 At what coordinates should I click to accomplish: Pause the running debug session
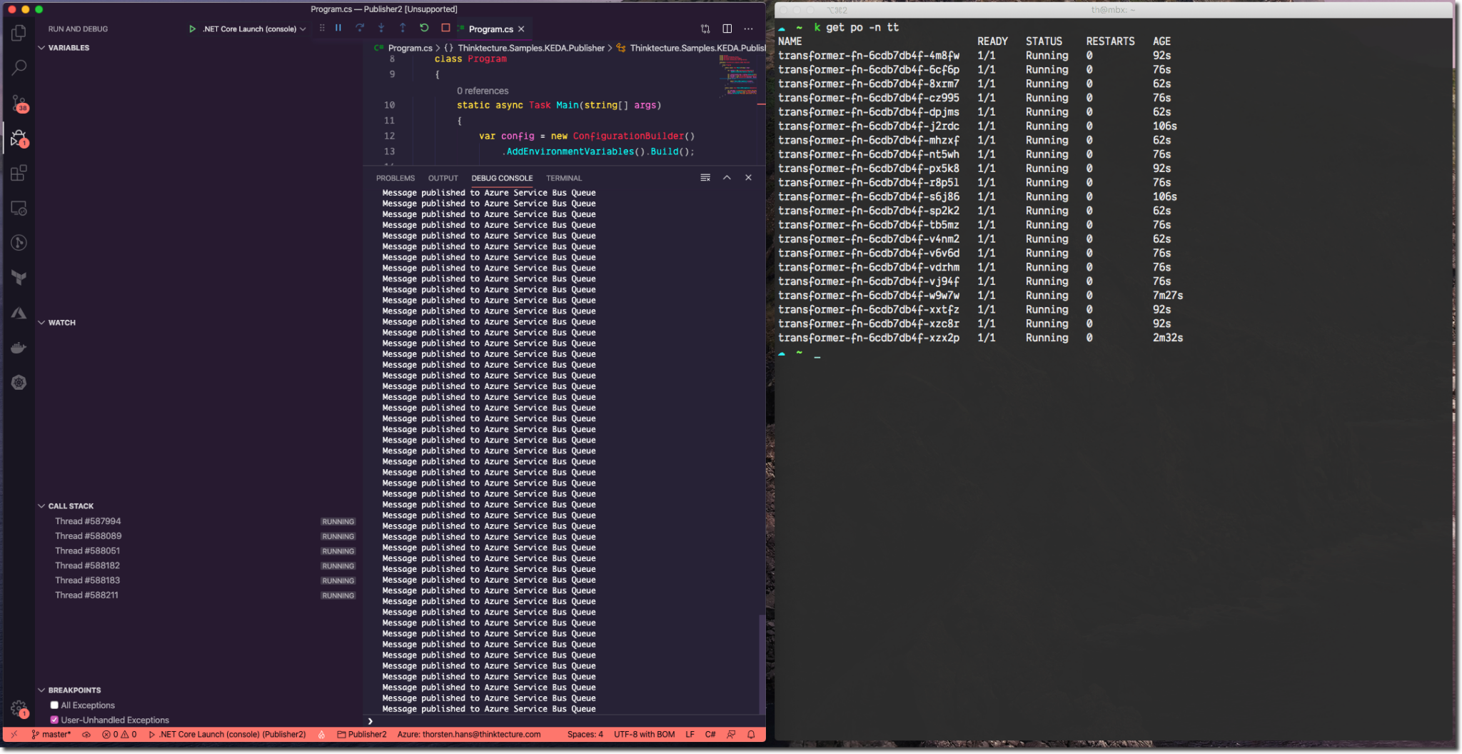pyautogui.click(x=338, y=28)
